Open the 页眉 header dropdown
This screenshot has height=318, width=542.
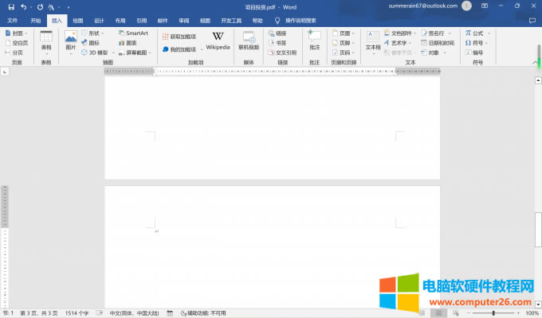[x=344, y=33]
